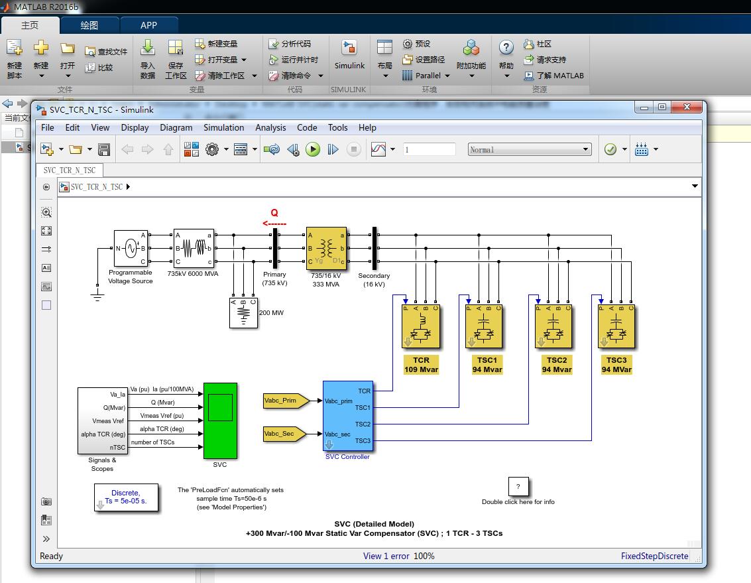Screen dimensions: 751x583
Task: Select the SVC Controller block
Action: coord(348,416)
